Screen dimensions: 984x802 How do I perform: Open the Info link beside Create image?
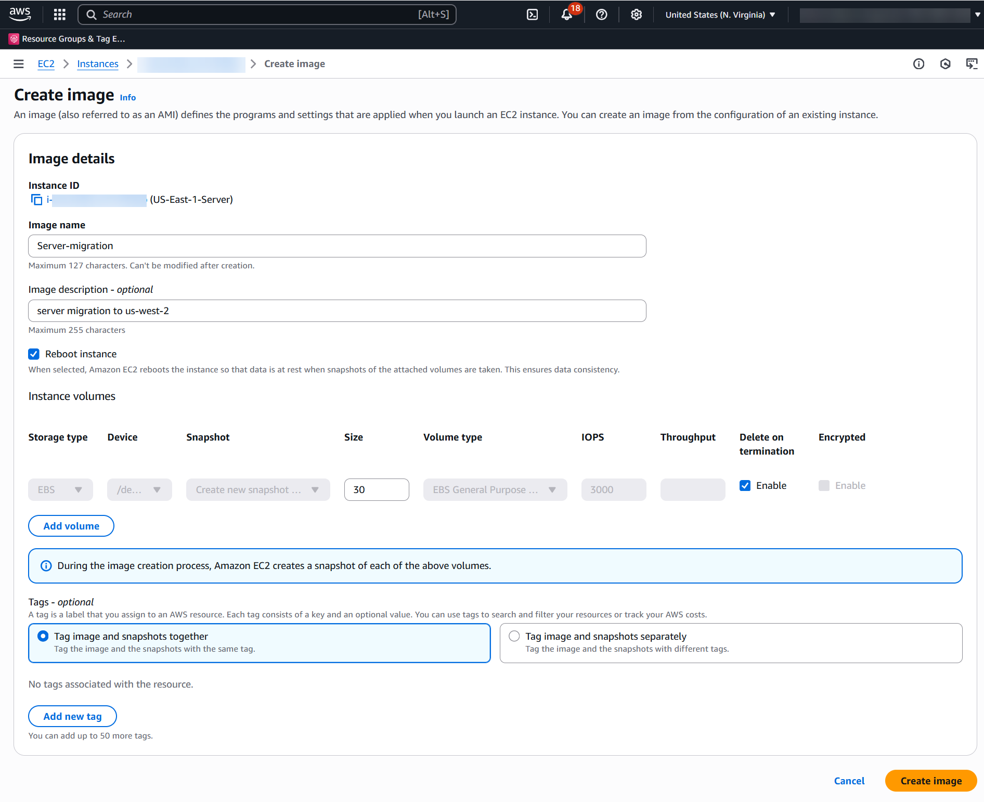(128, 98)
